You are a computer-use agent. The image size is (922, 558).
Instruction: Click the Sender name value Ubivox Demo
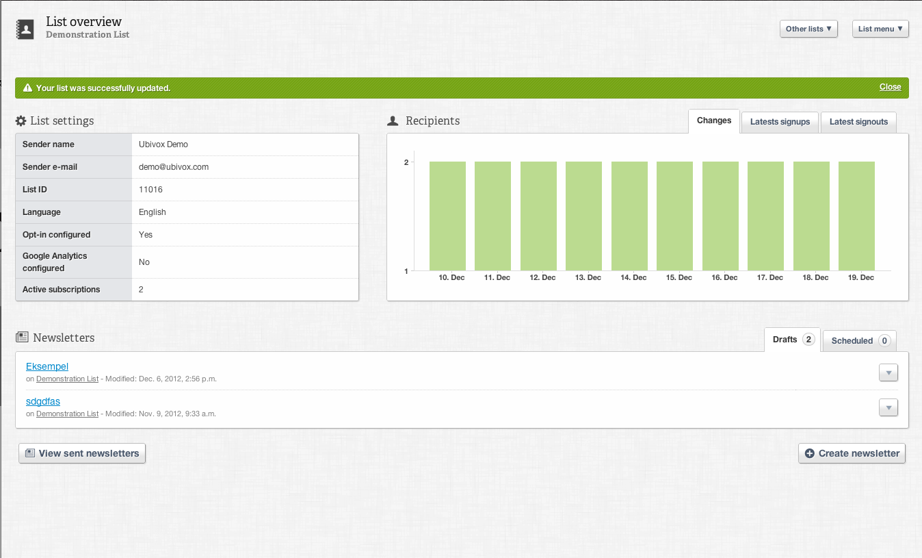point(163,144)
